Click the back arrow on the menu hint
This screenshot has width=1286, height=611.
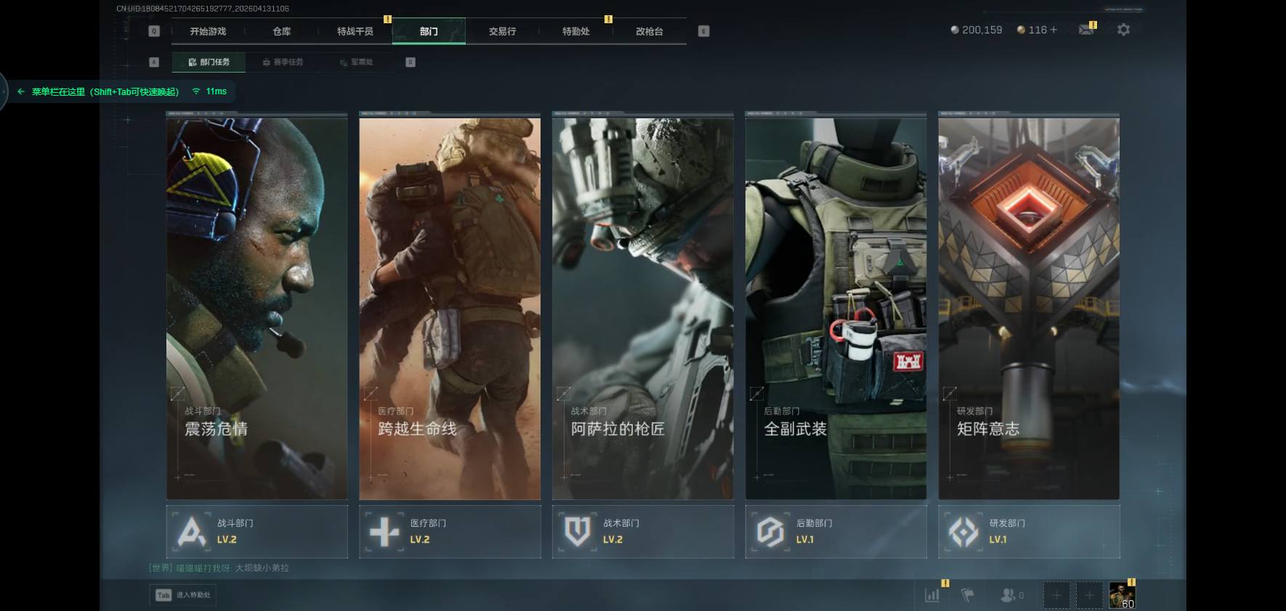point(21,91)
